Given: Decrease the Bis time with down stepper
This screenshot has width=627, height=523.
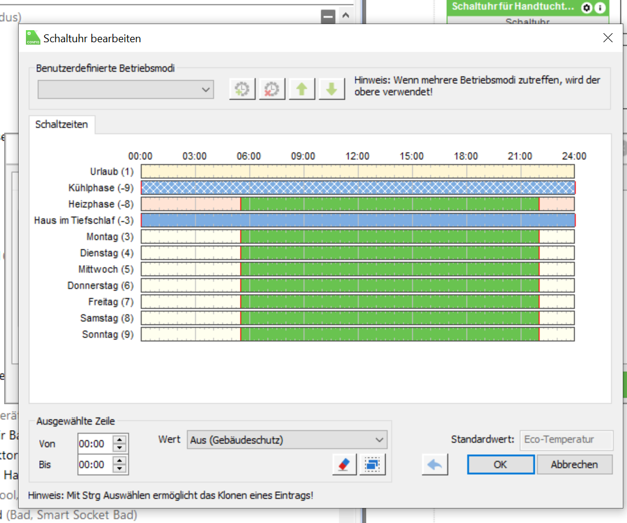Looking at the screenshot, I should pos(121,469).
